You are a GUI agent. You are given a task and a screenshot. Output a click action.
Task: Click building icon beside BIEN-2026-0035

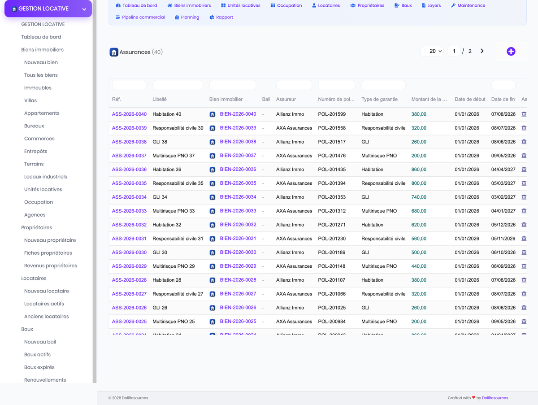213,183
